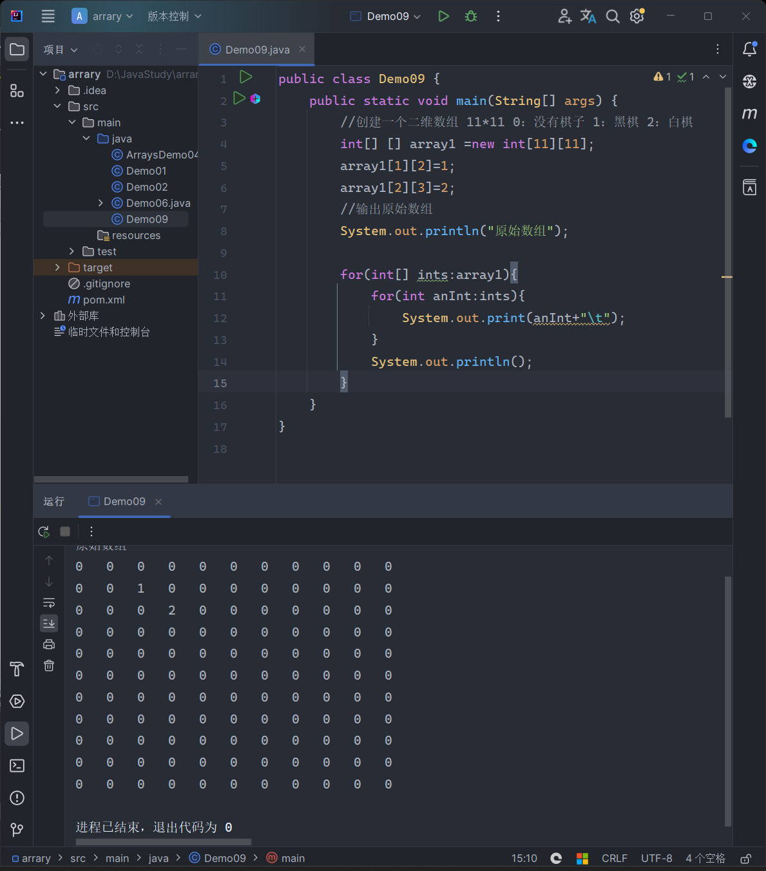Start debugging with the bug icon

click(471, 16)
